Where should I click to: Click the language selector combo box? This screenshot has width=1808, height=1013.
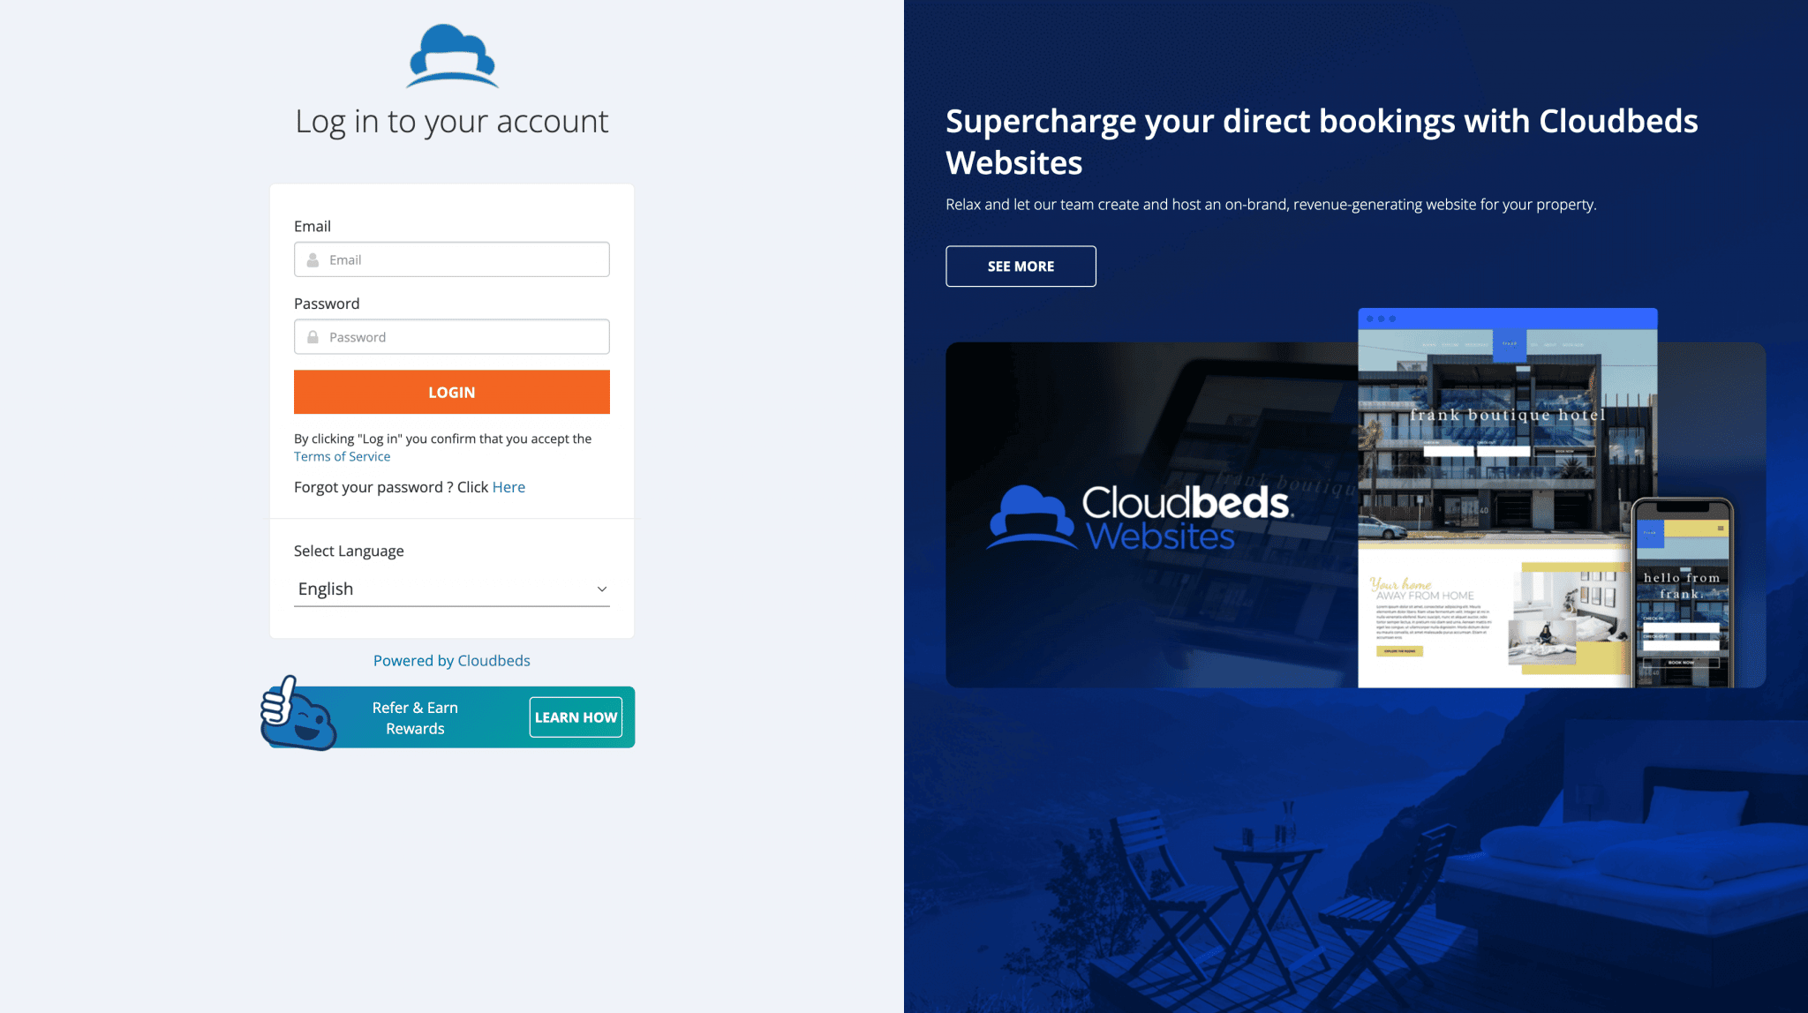pos(451,589)
